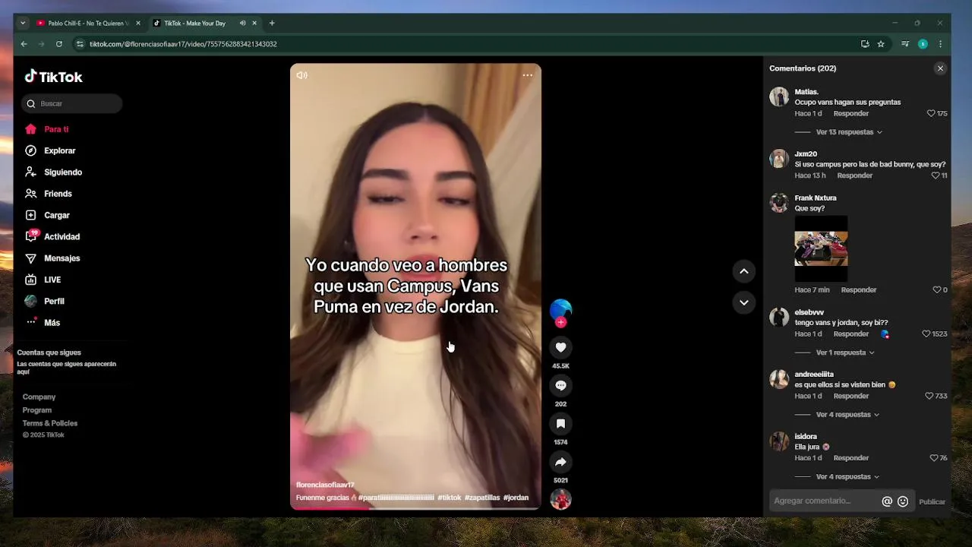This screenshot has width=972, height=547.
Task: Click Publicar to post comment
Action: tap(932, 501)
